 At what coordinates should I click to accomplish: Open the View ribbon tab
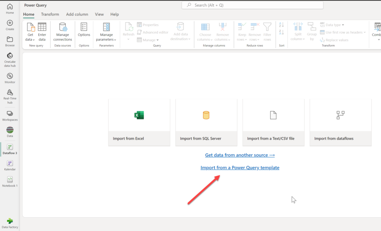(x=99, y=15)
